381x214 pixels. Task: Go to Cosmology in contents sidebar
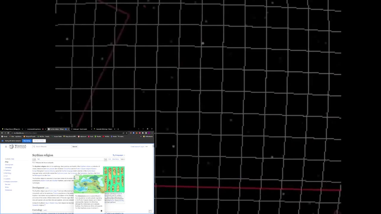tap(8, 168)
